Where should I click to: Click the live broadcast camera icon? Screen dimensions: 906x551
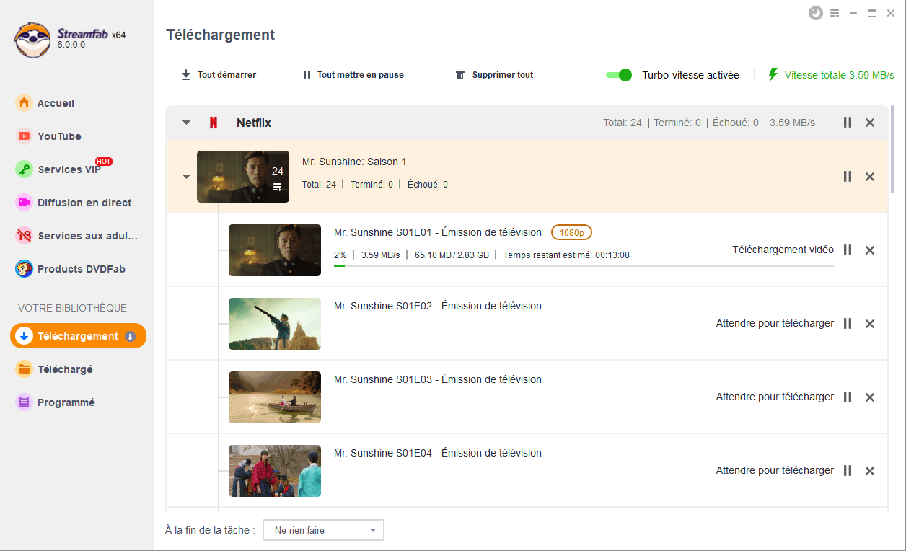[x=25, y=203]
